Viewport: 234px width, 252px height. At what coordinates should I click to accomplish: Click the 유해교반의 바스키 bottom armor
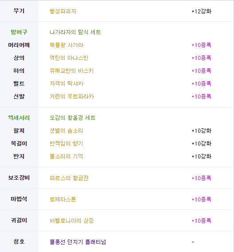point(72,71)
